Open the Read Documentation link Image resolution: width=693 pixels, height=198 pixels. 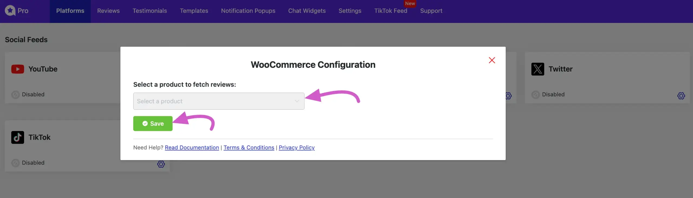coord(192,147)
